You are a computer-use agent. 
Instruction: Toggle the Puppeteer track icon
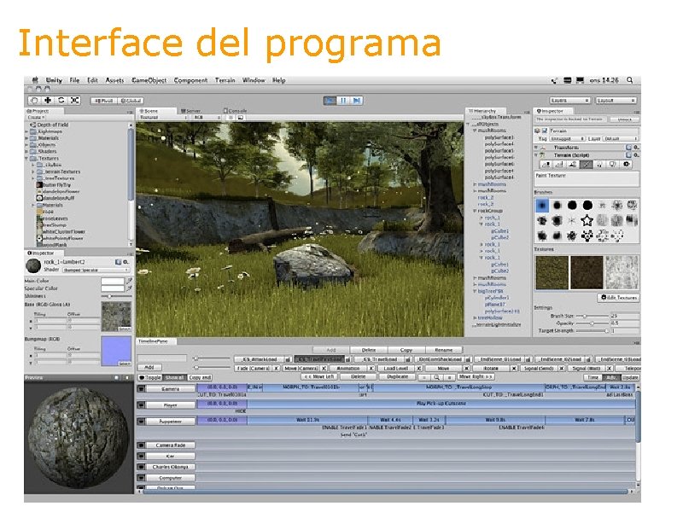pyautogui.click(x=141, y=421)
